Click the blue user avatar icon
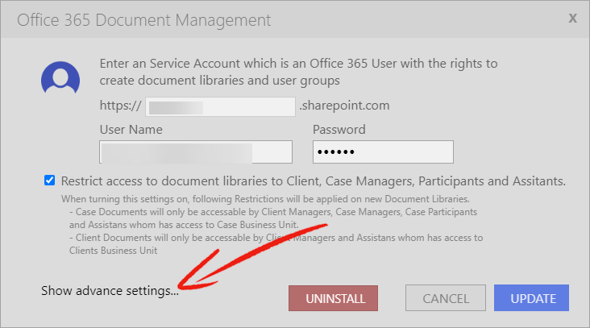The width and height of the screenshot is (590, 328). click(60, 78)
